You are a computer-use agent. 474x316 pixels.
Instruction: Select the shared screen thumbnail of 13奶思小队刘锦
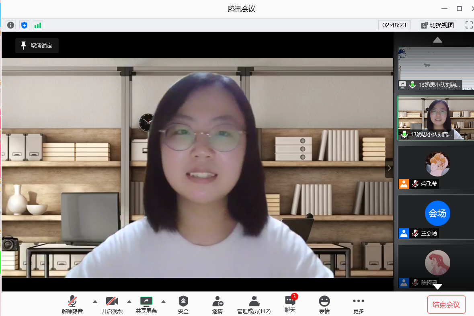pos(436,68)
